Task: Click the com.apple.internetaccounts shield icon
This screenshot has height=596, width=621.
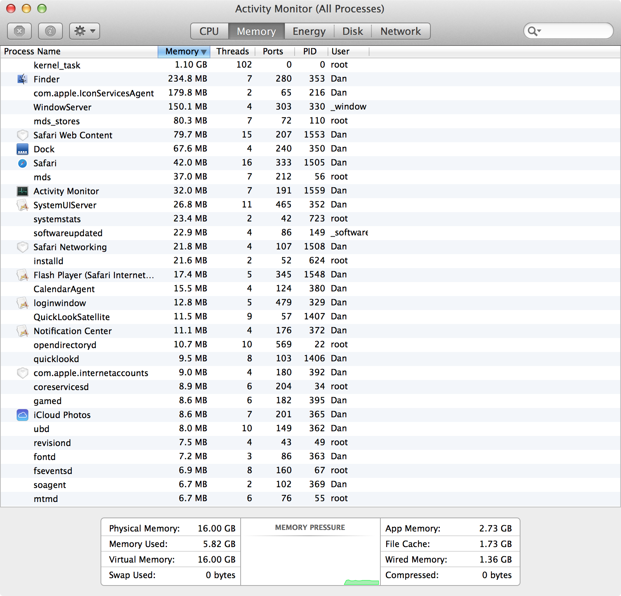Action: (x=23, y=373)
